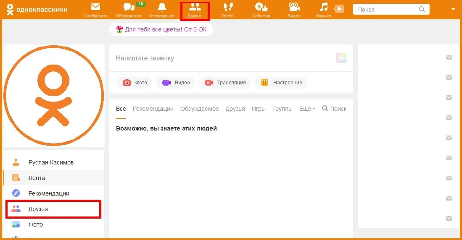
Task: Open События thumbs-up icon
Action: (261, 7)
